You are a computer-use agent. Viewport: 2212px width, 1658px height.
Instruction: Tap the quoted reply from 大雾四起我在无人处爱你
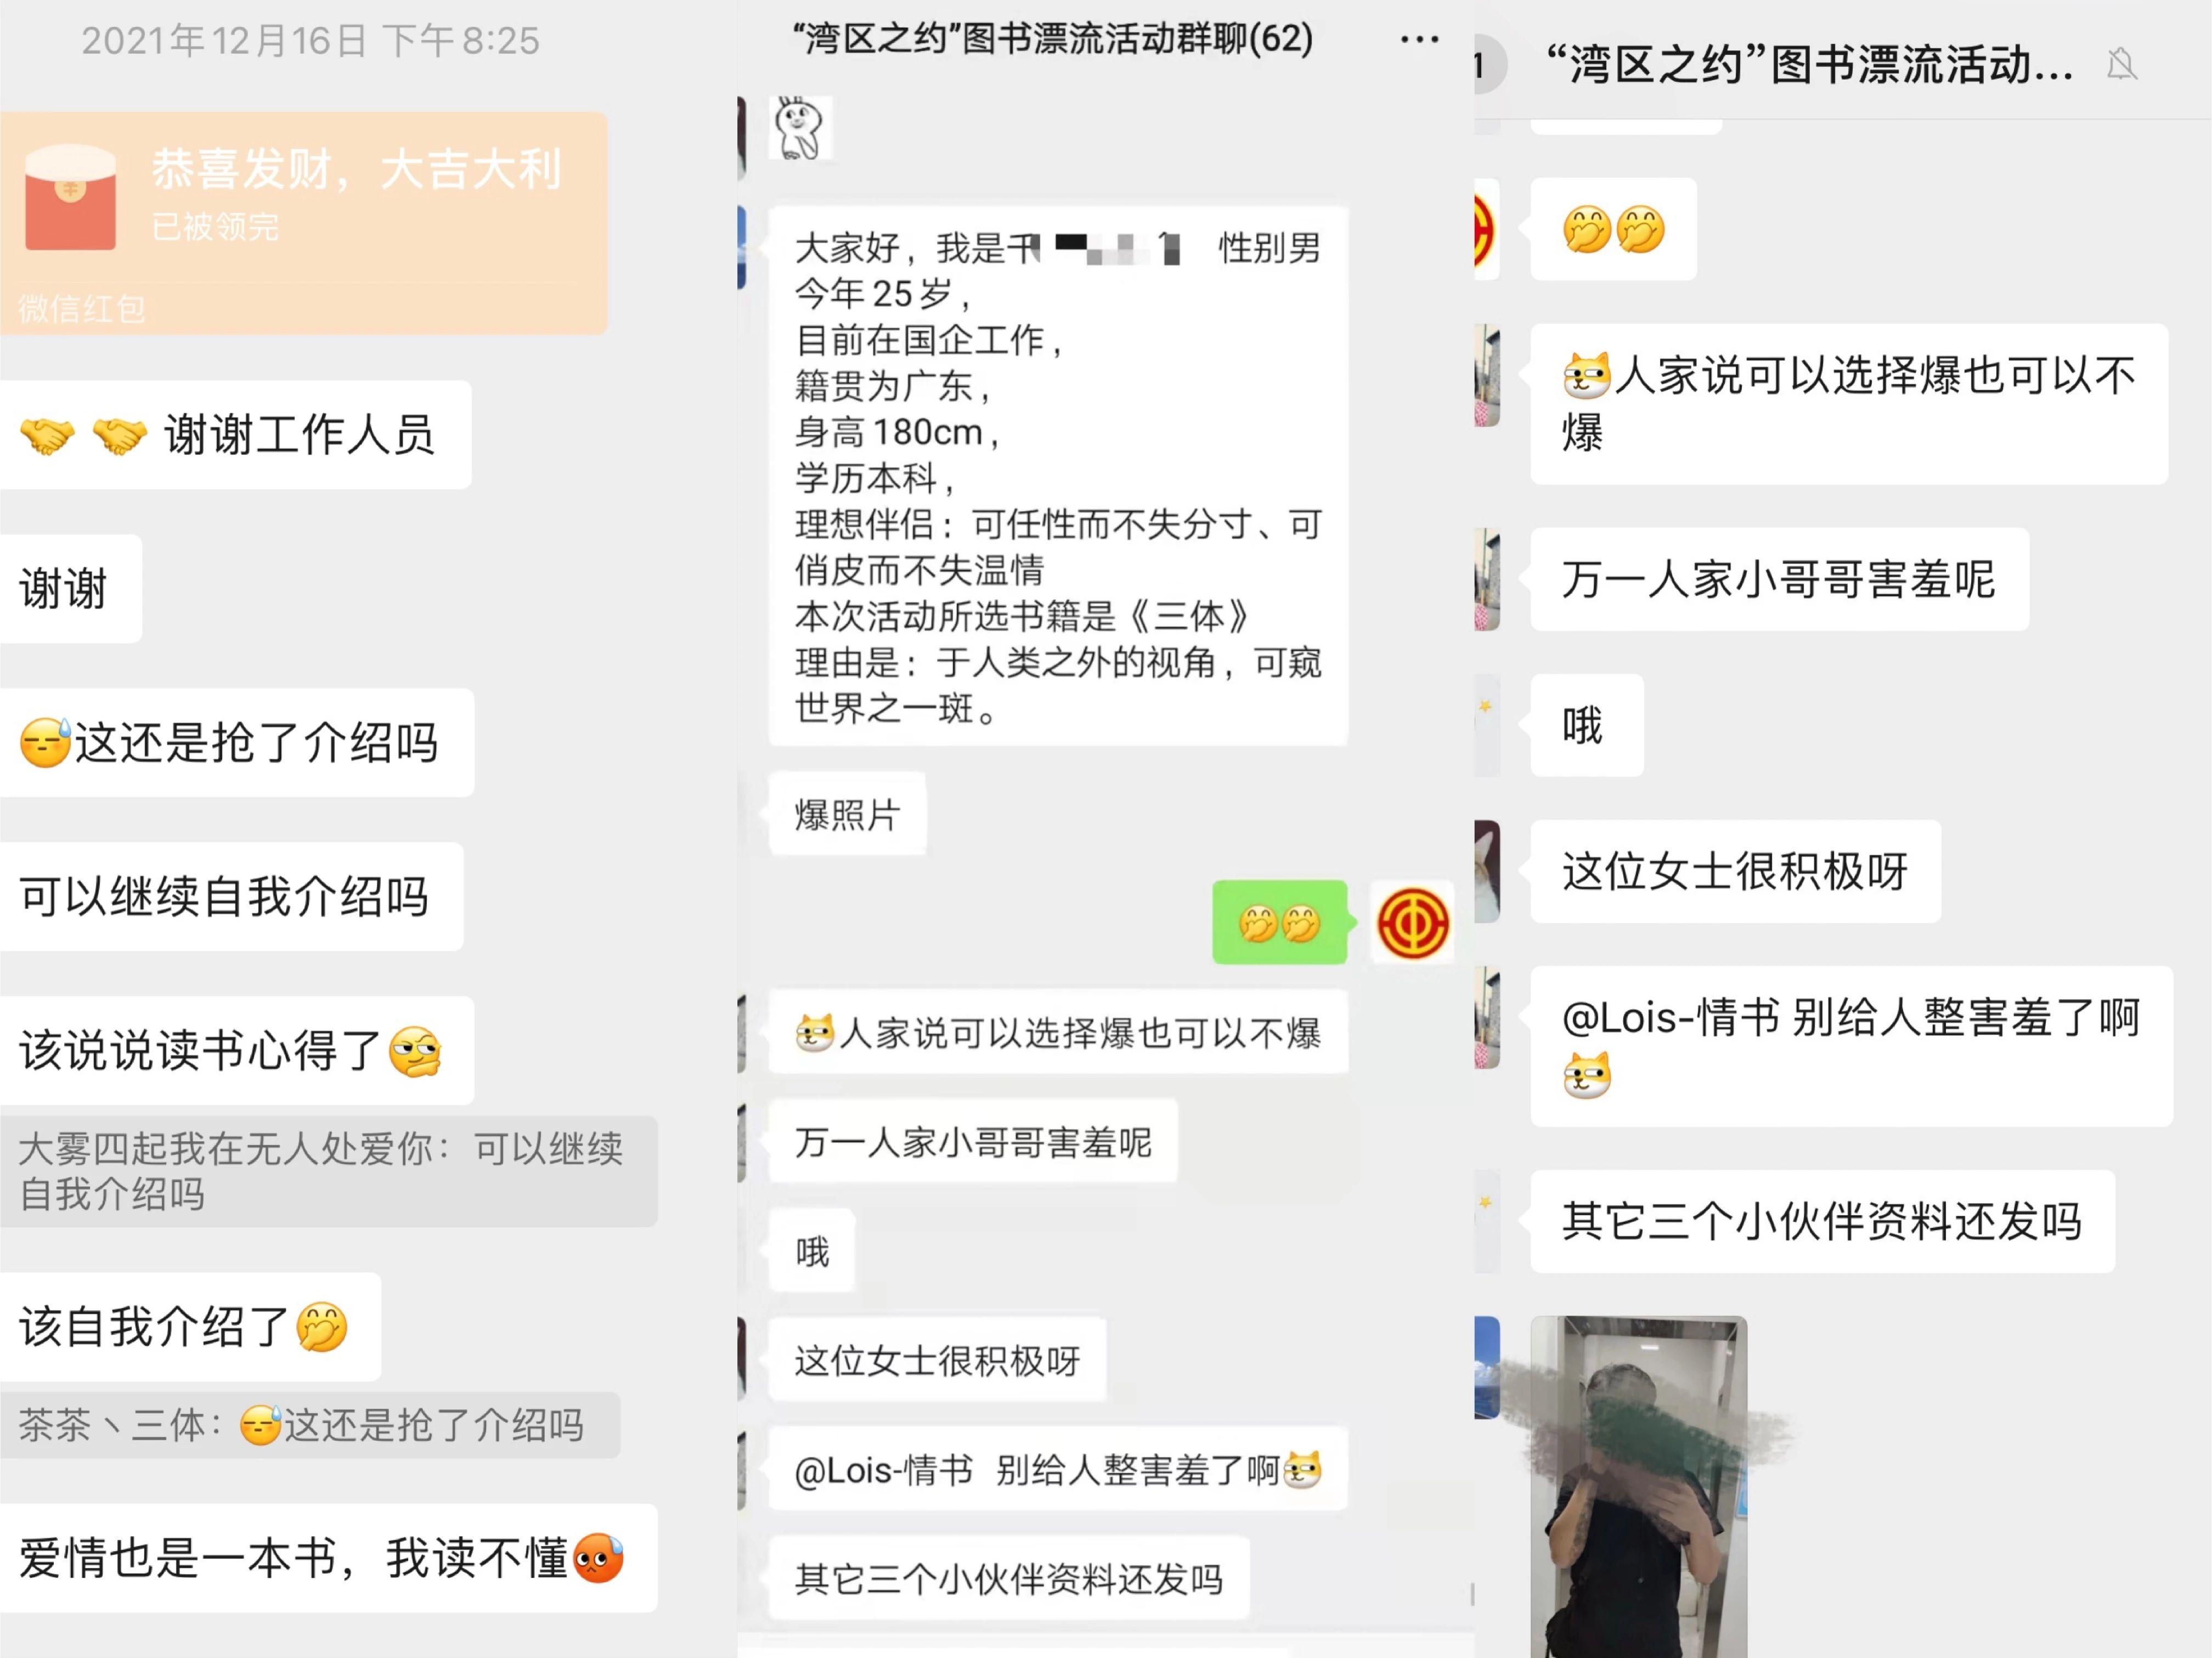coord(329,1171)
